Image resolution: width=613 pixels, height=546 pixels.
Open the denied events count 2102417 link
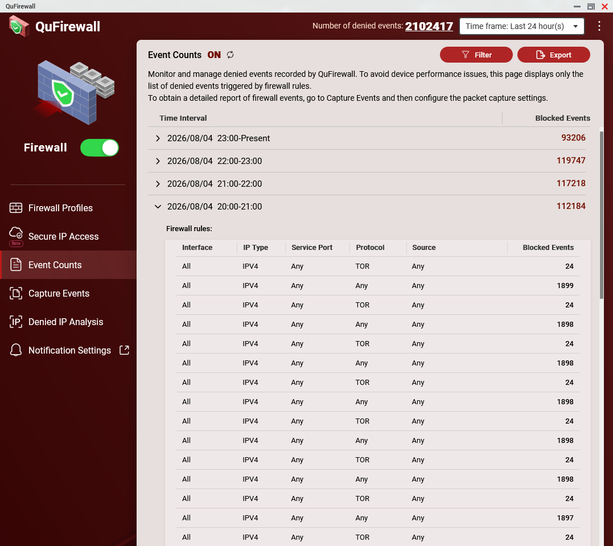[429, 26]
